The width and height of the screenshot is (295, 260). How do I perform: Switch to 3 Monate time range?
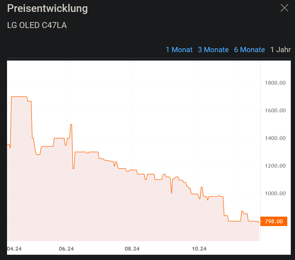[213, 50]
